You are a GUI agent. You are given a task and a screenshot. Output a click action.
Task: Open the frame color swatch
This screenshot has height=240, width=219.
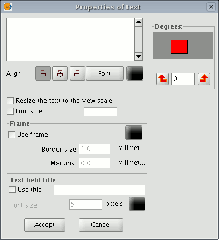134,132
